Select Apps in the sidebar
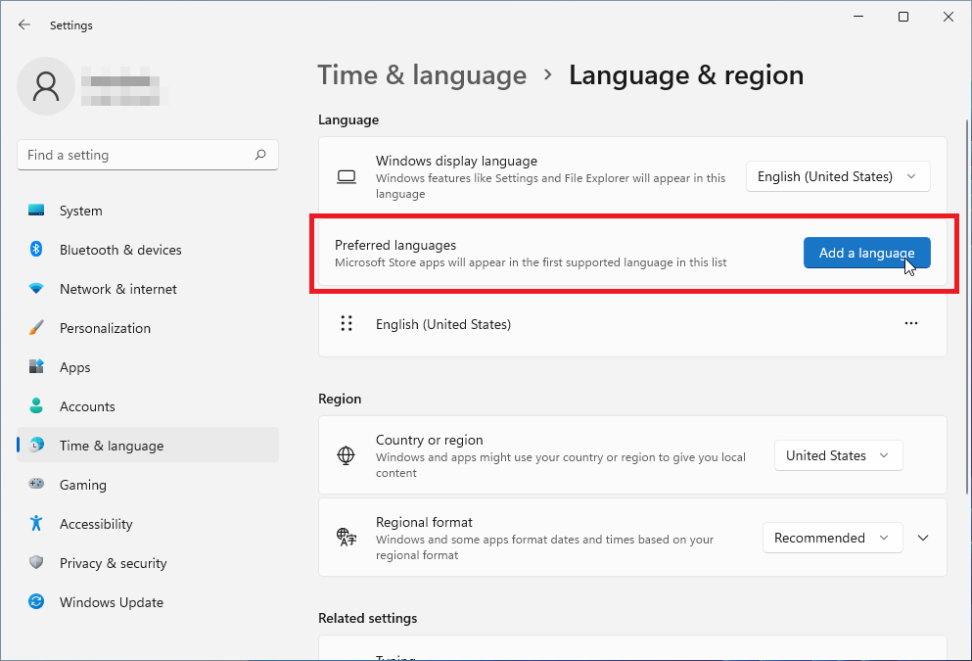Screen dimensions: 972x661 (x=148, y=366)
